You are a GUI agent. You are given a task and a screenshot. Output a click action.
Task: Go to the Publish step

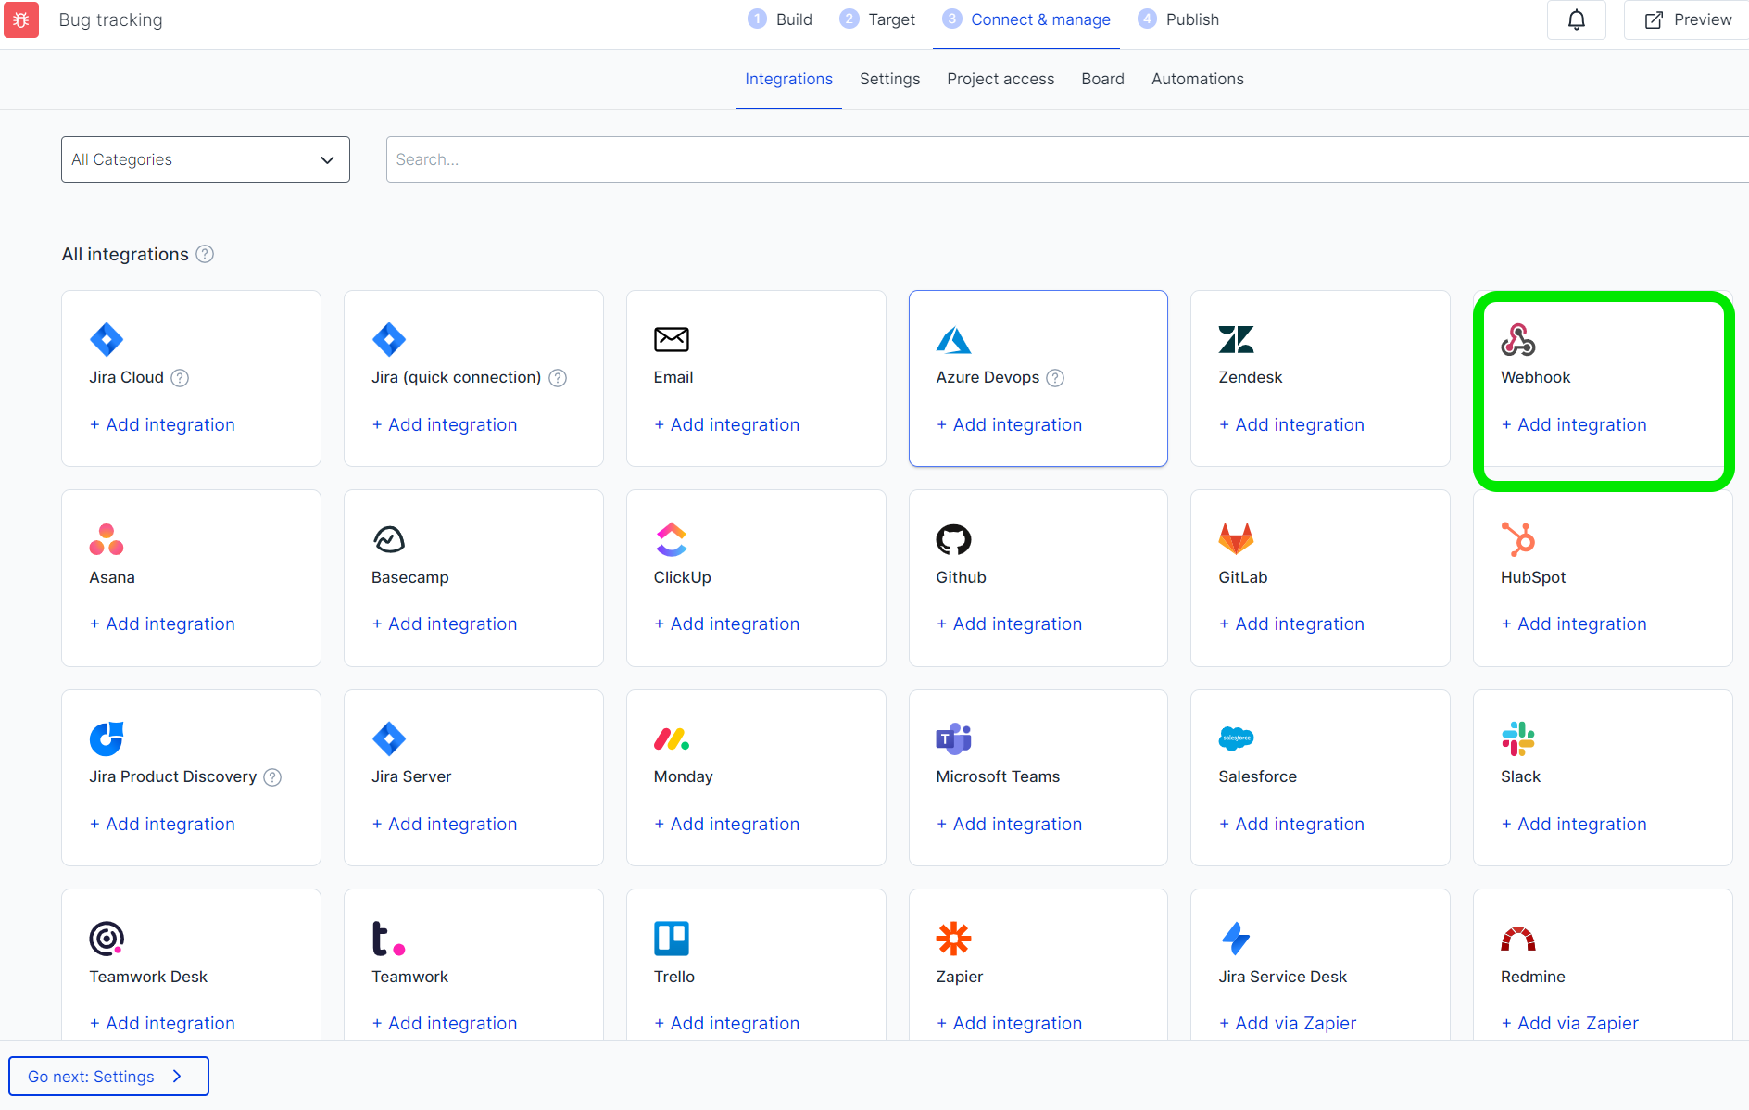1178,19
